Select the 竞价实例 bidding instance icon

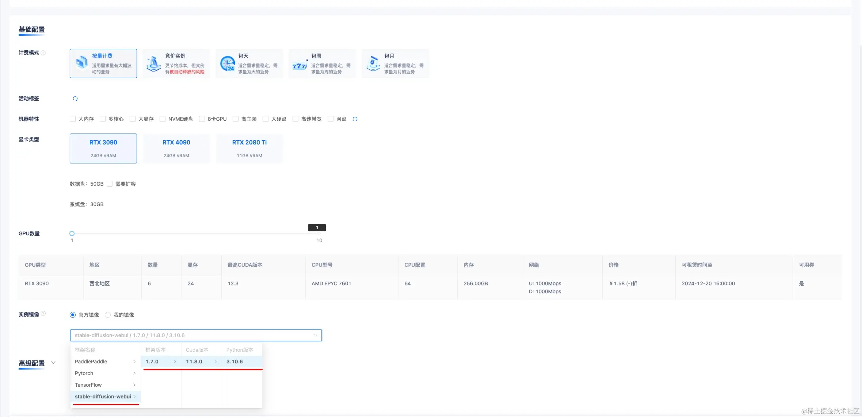[x=154, y=63]
